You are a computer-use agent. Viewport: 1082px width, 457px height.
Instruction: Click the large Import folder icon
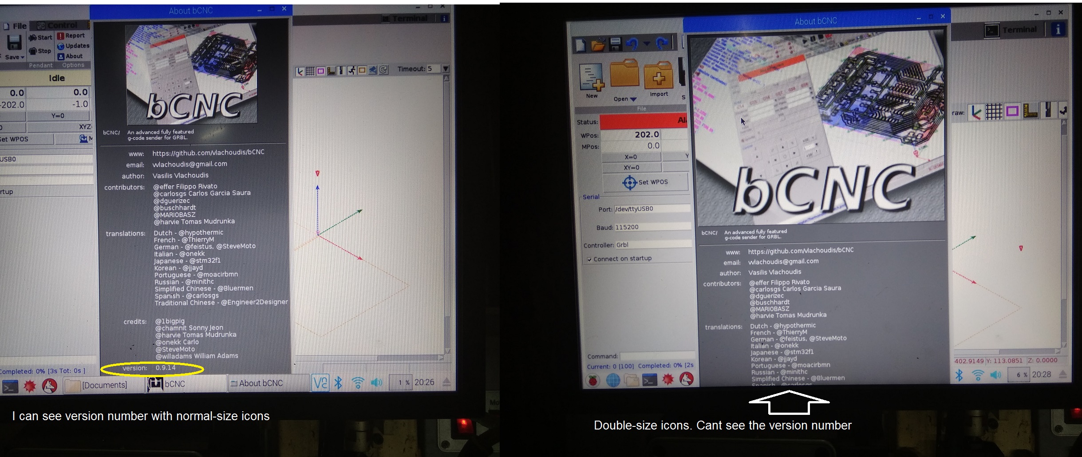click(659, 75)
